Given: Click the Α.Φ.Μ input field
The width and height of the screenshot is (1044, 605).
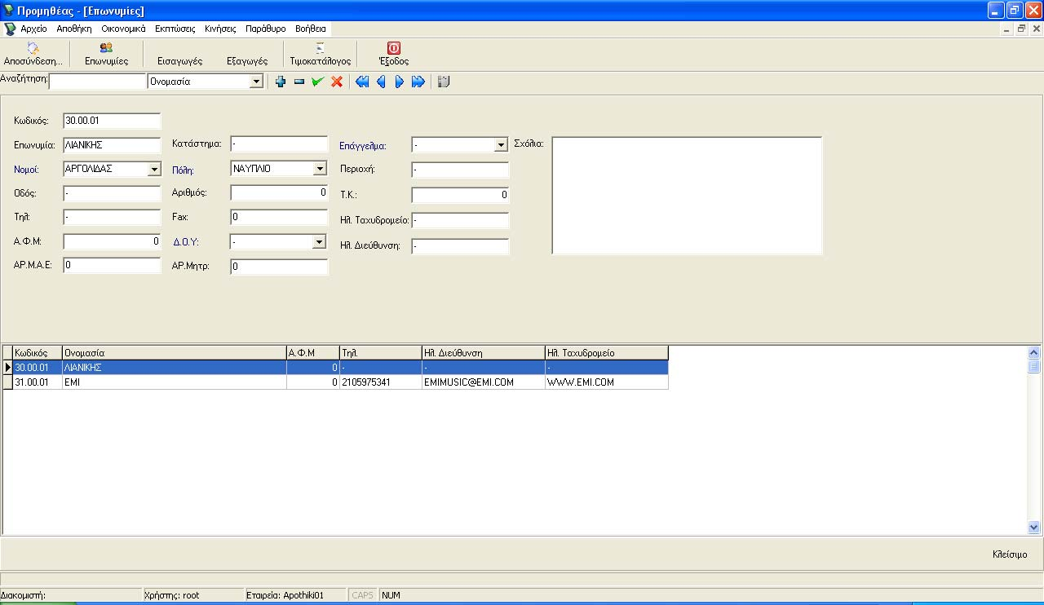Looking at the screenshot, I should pos(112,241).
